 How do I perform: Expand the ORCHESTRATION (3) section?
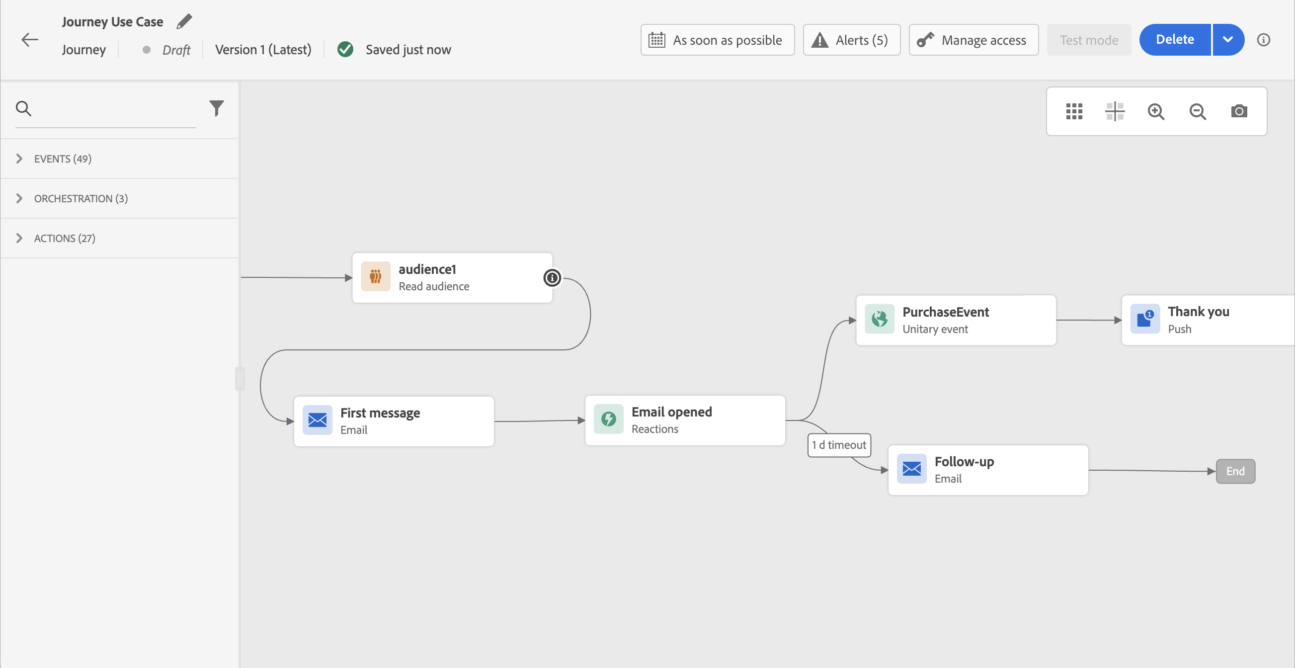[81, 198]
